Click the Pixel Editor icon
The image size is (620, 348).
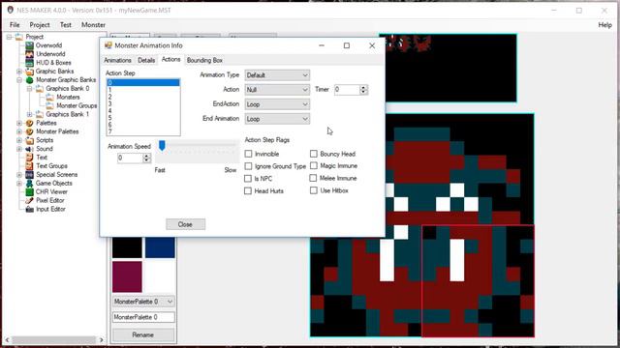[30, 200]
